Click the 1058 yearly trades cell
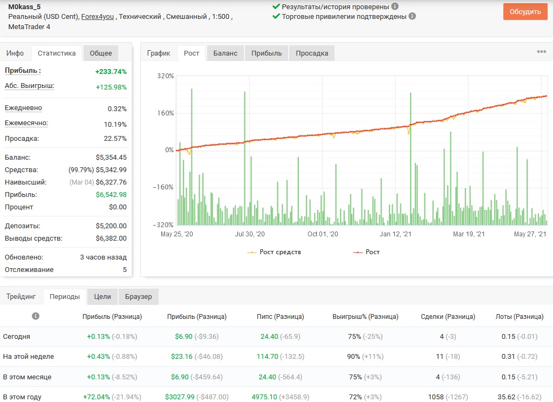Viewport: 553px width, 402px height. tap(436, 397)
